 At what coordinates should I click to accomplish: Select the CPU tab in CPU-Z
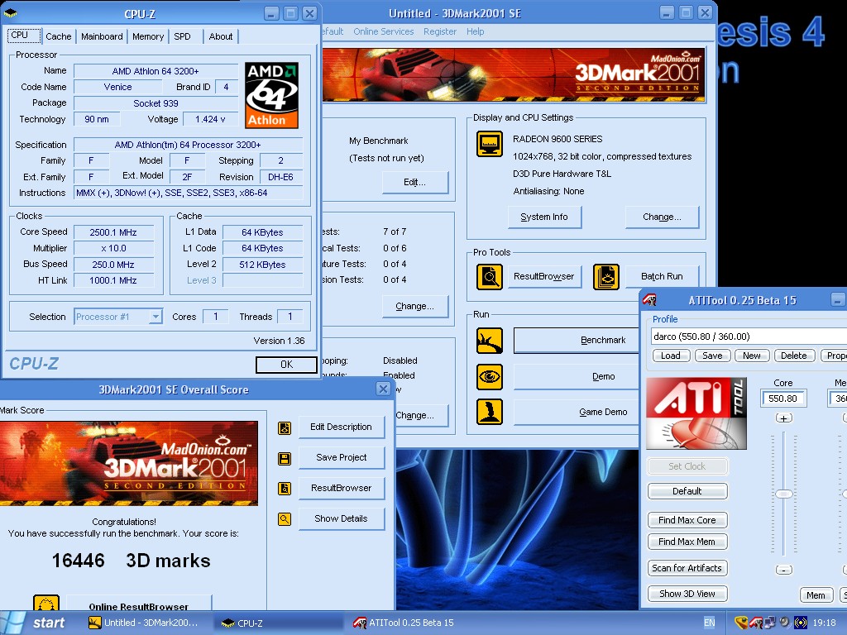(22, 35)
